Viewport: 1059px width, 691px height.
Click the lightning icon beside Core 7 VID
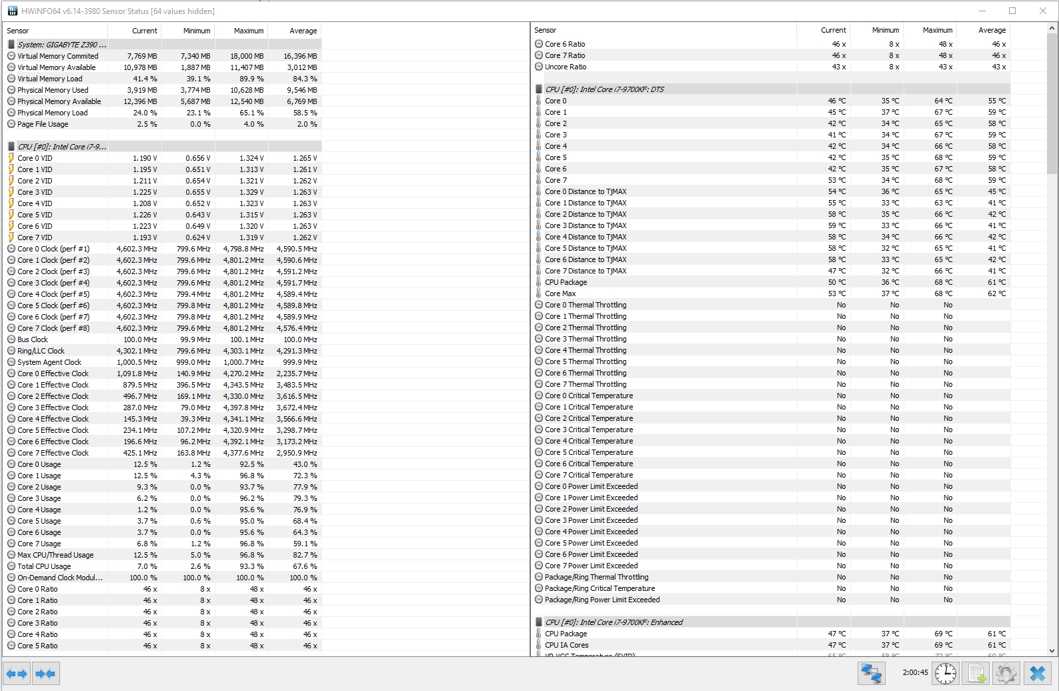[11, 237]
